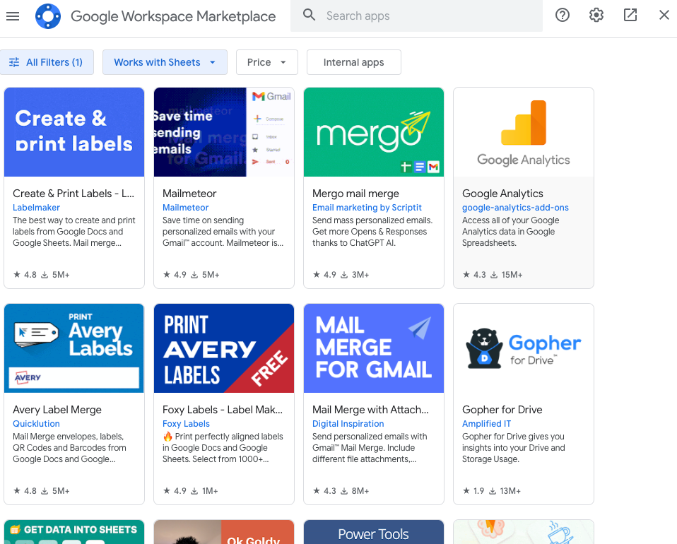Click Foxy Labels 1M+ downloads icon
Screen dimensions: 677x544
[x=194, y=491]
